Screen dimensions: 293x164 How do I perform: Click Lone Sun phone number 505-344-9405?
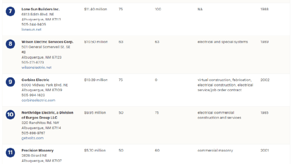(34, 25)
